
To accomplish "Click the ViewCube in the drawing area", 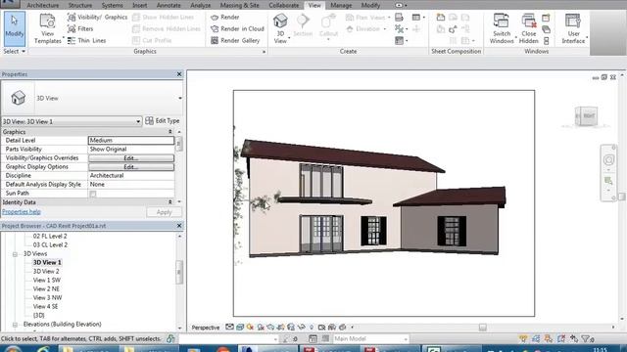I will click(586, 116).
